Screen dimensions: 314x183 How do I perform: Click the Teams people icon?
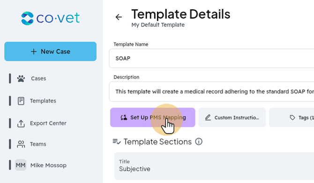coord(21,144)
